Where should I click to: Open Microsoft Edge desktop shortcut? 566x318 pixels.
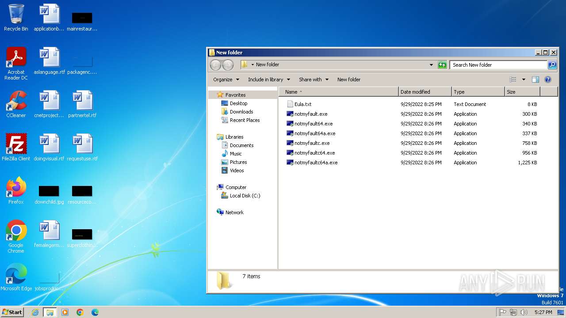(16, 277)
